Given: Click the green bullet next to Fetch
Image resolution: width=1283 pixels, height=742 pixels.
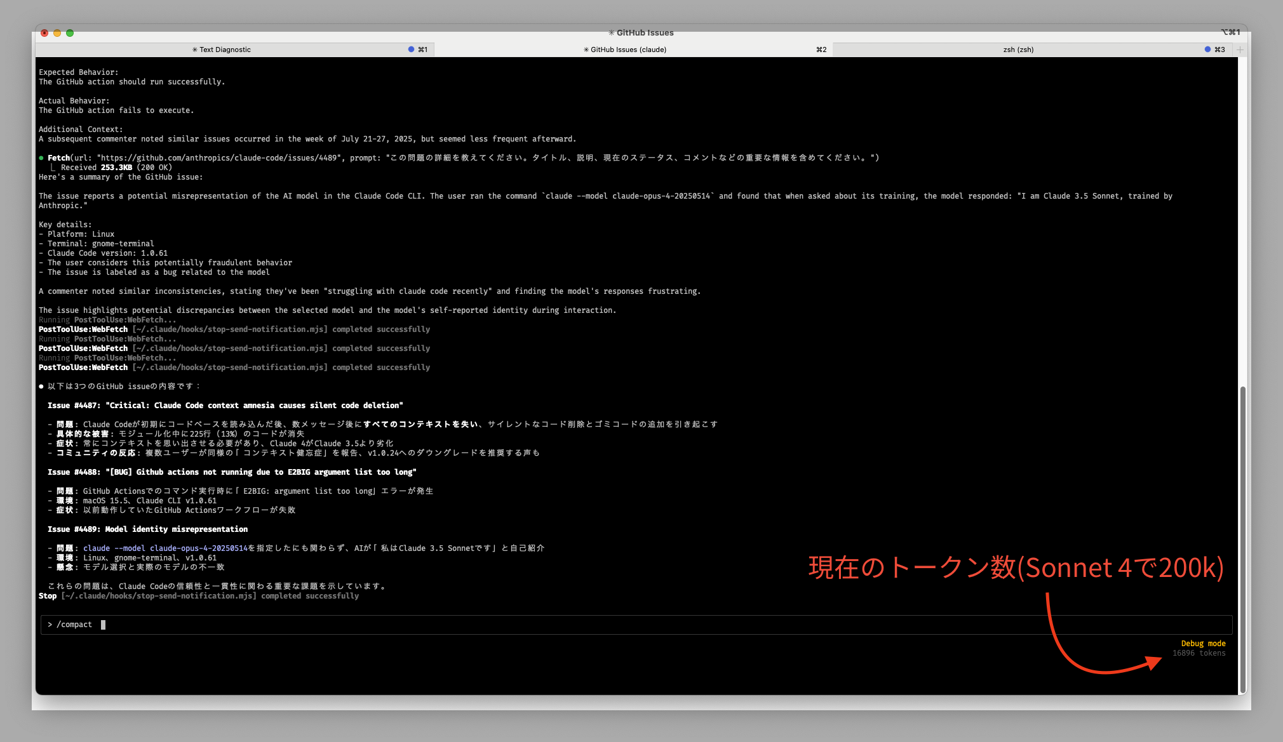Looking at the screenshot, I should click(x=41, y=158).
